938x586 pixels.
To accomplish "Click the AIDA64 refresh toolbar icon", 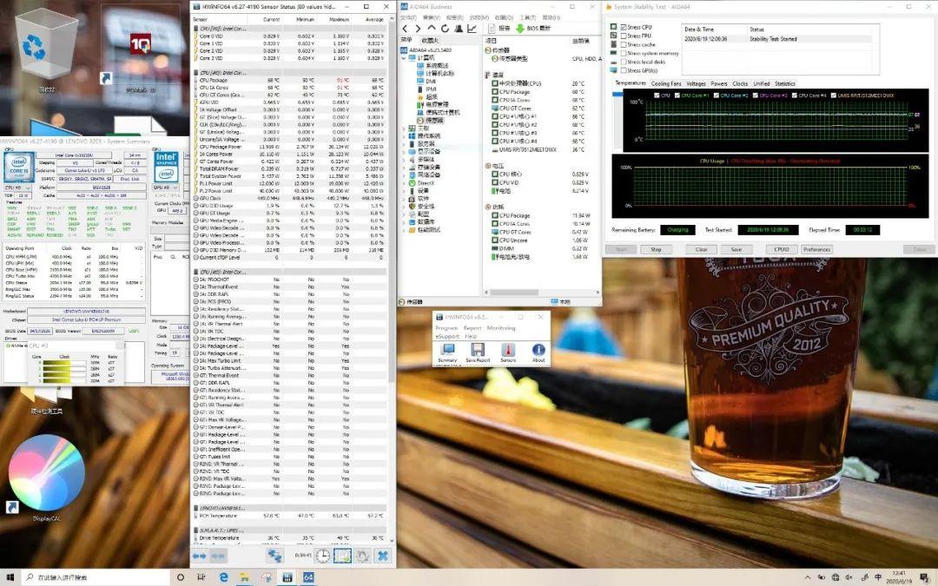I will 445,29.
